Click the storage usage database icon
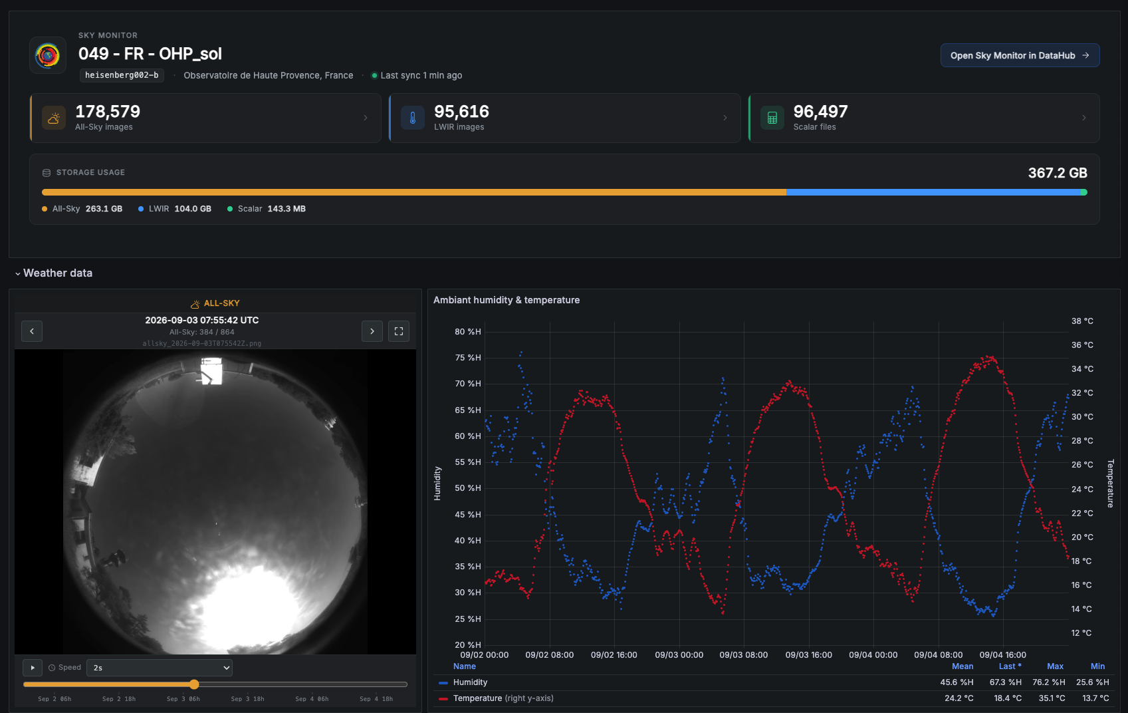Image resolution: width=1128 pixels, height=713 pixels. pyautogui.click(x=47, y=173)
